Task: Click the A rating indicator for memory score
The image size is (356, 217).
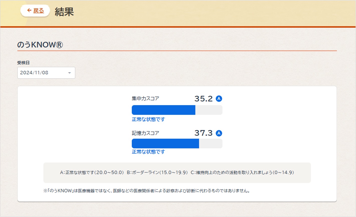Action: [219, 133]
